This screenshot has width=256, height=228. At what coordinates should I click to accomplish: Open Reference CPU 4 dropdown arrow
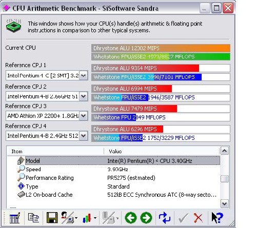[x=84, y=136]
